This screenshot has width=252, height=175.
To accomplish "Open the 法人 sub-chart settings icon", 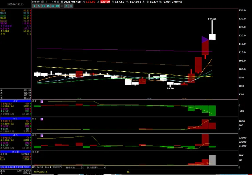I will (42, 136).
